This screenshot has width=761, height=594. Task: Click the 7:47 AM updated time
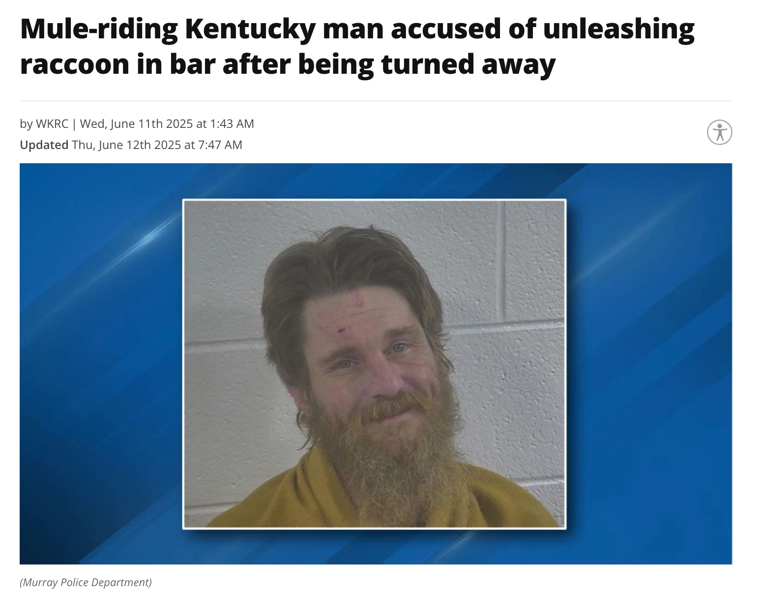click(x=220, y=145)
